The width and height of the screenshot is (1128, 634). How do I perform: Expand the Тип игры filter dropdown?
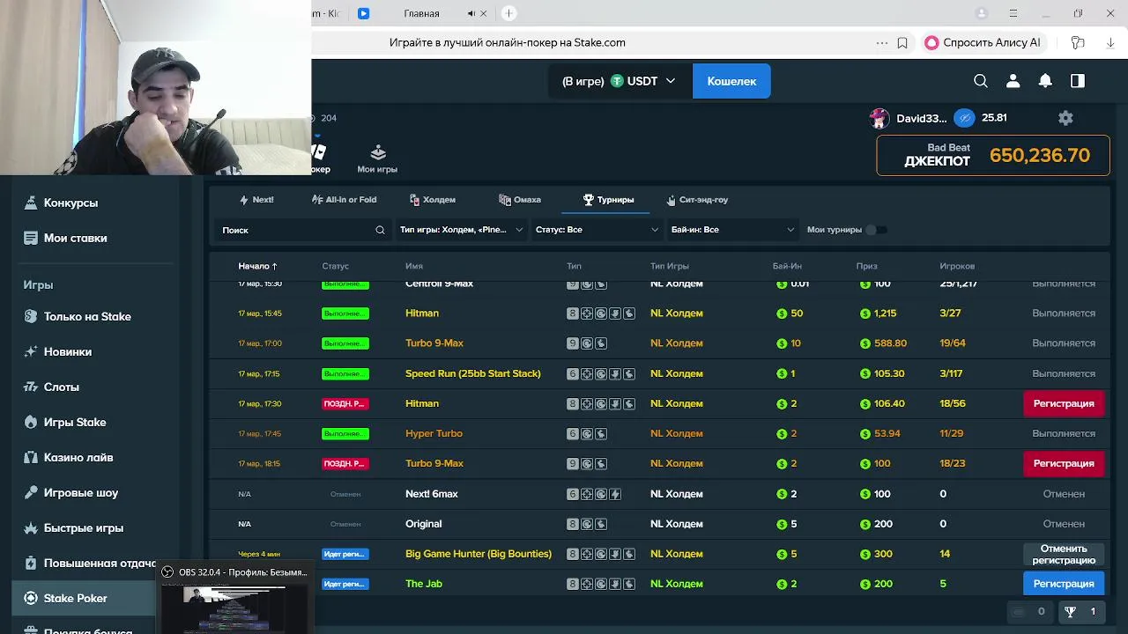(x=461, y=230)
